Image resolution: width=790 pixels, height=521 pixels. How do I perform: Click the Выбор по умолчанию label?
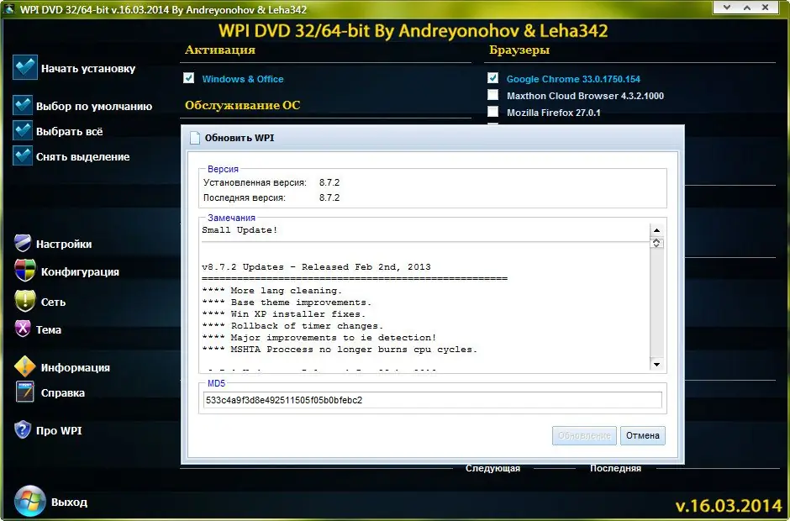tap(94, 107)
